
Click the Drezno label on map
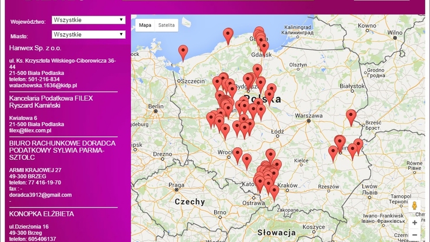click(x=162, y=154)
